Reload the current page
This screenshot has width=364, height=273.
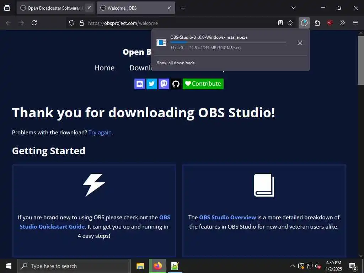tap(34, 23)
